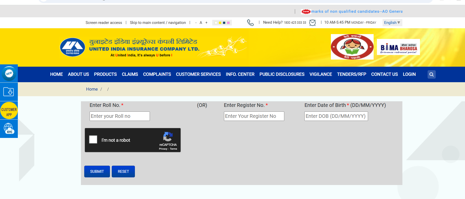The width and height of the screenshot is (465, 199).
Task: Open the CLAIMS menu
Action: (130, 74)
